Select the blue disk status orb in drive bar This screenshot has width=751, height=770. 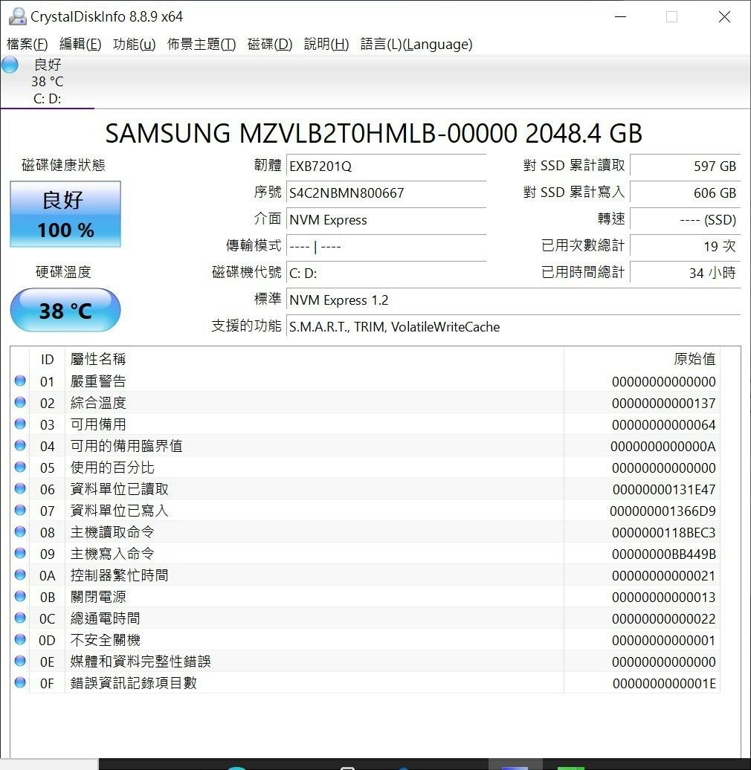(x=10, y=65)
